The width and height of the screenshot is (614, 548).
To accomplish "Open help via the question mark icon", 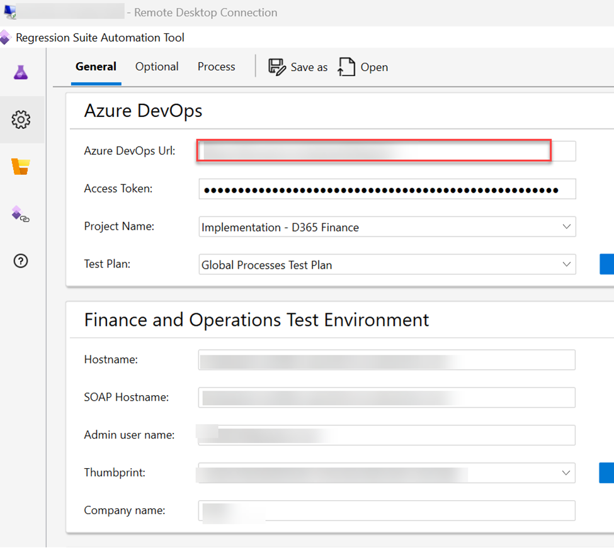I will pos(21,260).
